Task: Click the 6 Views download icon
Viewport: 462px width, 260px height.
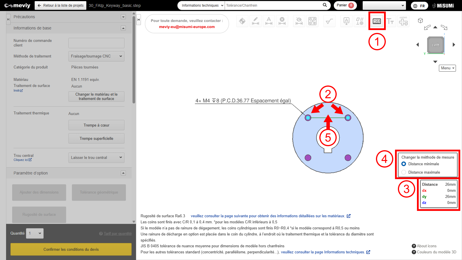Action: [403, 21]
